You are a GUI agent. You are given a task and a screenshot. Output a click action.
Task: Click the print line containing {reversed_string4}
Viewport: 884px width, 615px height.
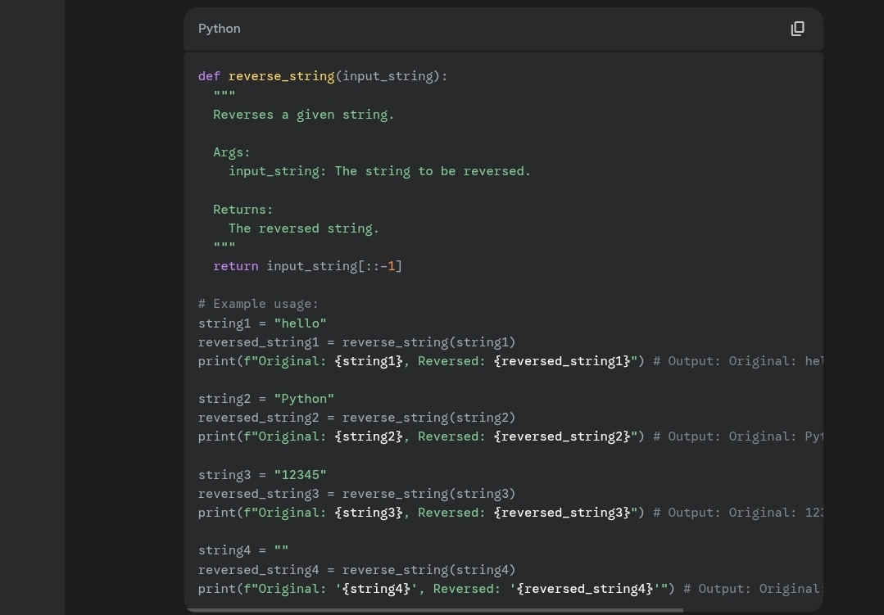510,589
